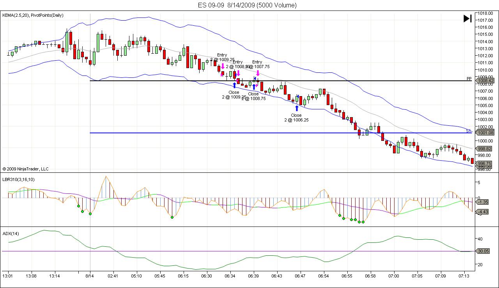Select the ADX(14) indicator label

[11, 234]
